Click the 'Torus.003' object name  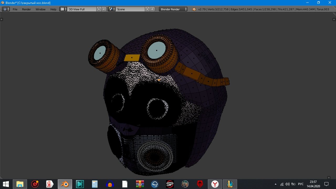323,9
